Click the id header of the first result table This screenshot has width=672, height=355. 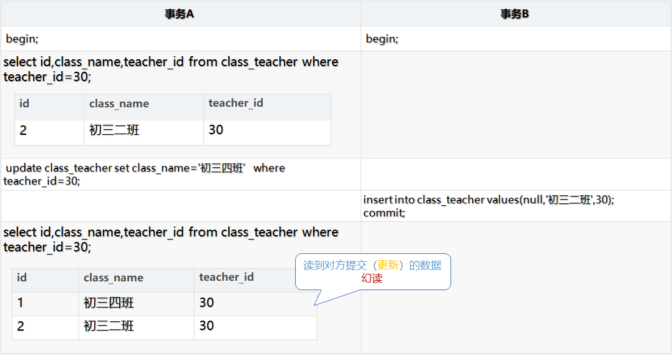click(24, 104)
